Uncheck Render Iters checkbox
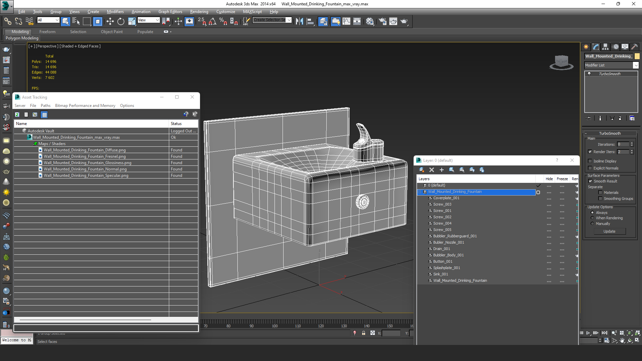This screenshot has width=642, height=361. (590, 152)
